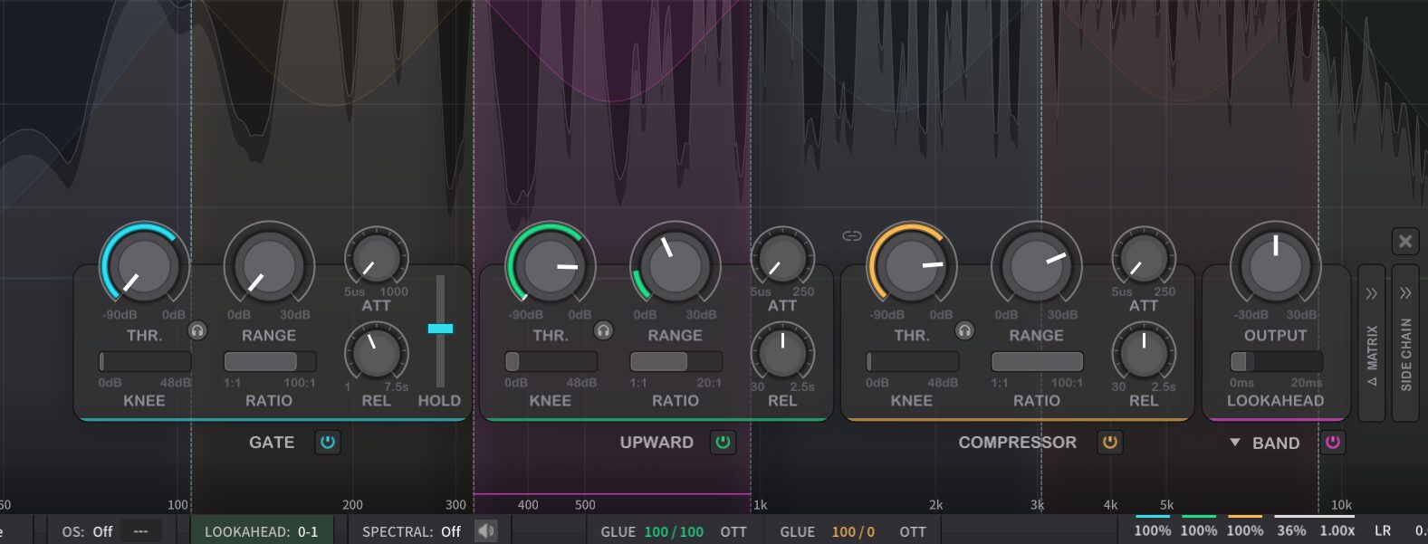1428x544 pixels.
Task: Click the OTT button after GLUE 100/100
Action: [x=733, y=531]
